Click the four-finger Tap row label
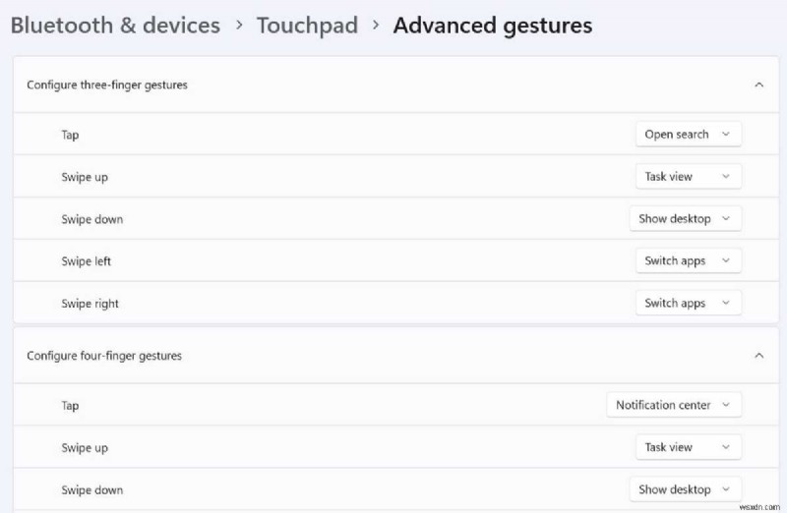 (70, 405)
